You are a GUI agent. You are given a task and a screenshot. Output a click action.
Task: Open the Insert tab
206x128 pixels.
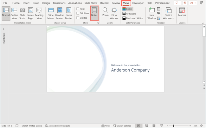[26, 3]
